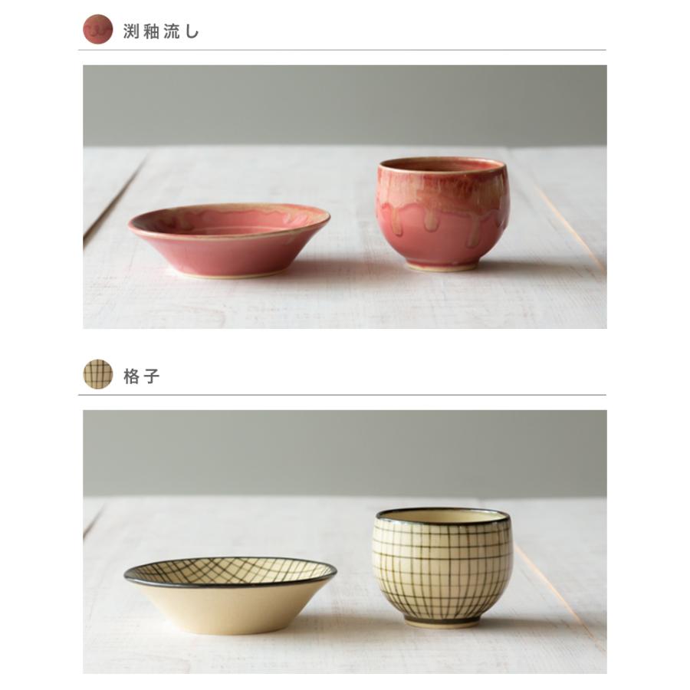Click the gray wall in pink product photo
This screenshot has height=690, width=690.
pos(344,106)
